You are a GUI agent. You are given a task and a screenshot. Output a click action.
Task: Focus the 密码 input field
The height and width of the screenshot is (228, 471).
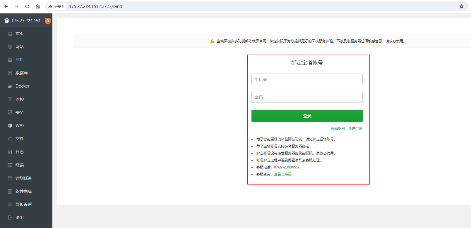coord(307,97)
